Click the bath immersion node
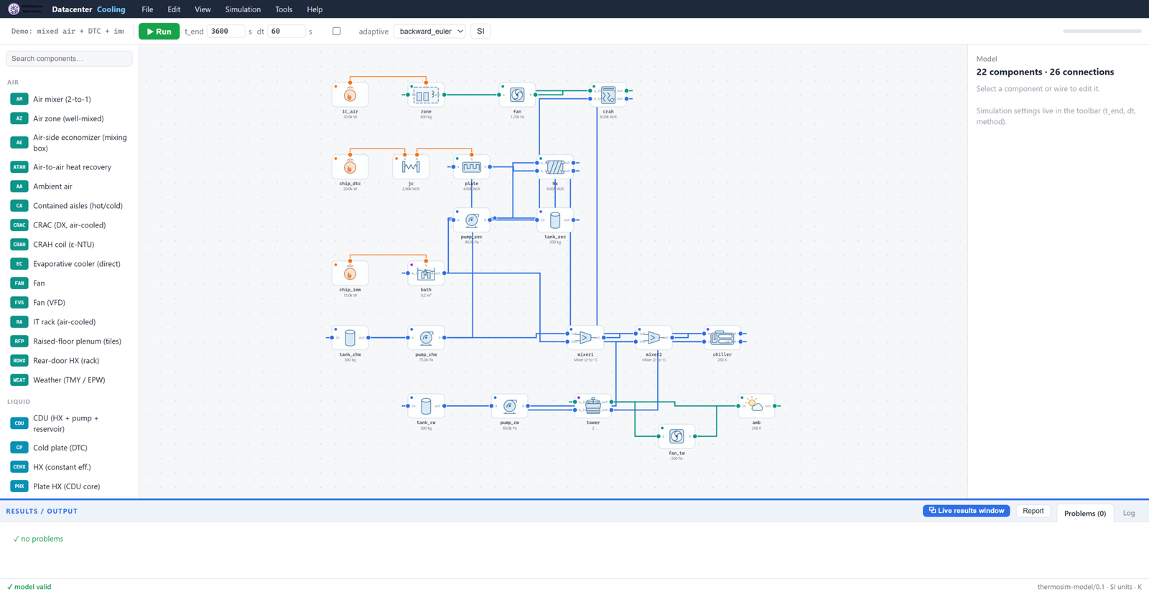The height and width of the screenshot is (594, 1149). pos(426,273)
